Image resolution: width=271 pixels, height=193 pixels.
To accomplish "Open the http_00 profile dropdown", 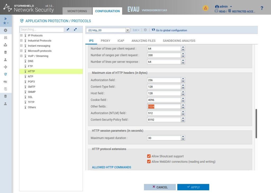I will (128, 30).
